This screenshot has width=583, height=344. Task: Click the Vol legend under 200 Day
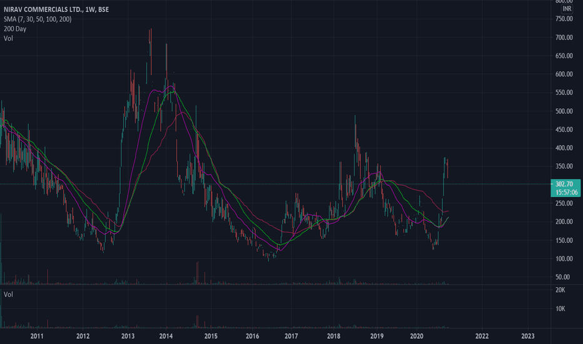(8, 38)
